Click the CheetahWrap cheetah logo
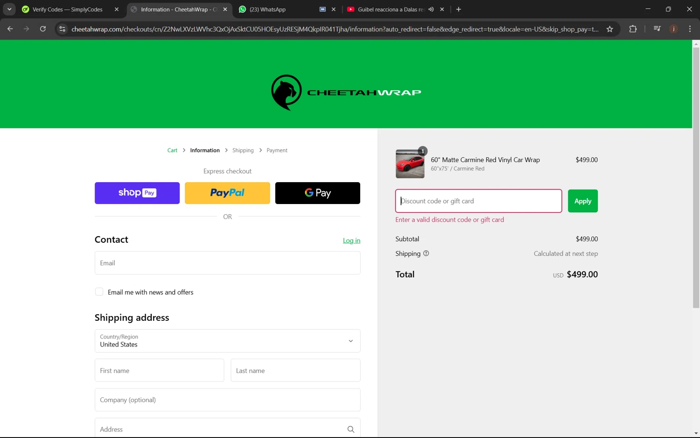700x438 pixels. [x=346, y=92]
